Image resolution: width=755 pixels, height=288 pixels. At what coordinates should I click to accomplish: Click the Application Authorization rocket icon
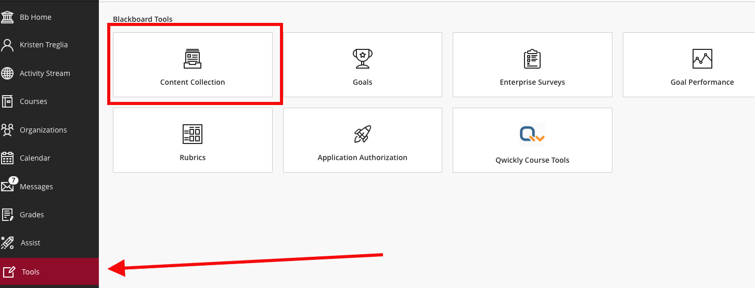click(x=363, y=134)
